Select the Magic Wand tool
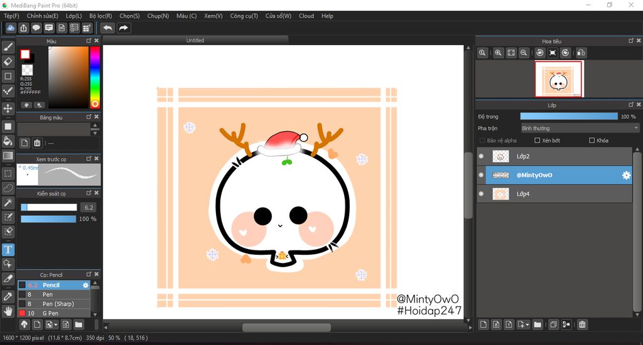The height and width of the screenshot is (345, 643). [8, 203]
